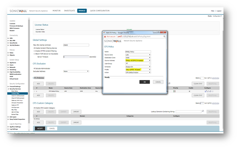Enable HTTPS Content Filtering checkbox

[x=34, y=51]
